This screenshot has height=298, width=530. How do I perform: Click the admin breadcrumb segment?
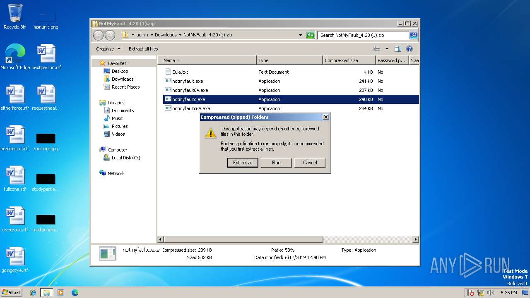(x=142, y=35)
